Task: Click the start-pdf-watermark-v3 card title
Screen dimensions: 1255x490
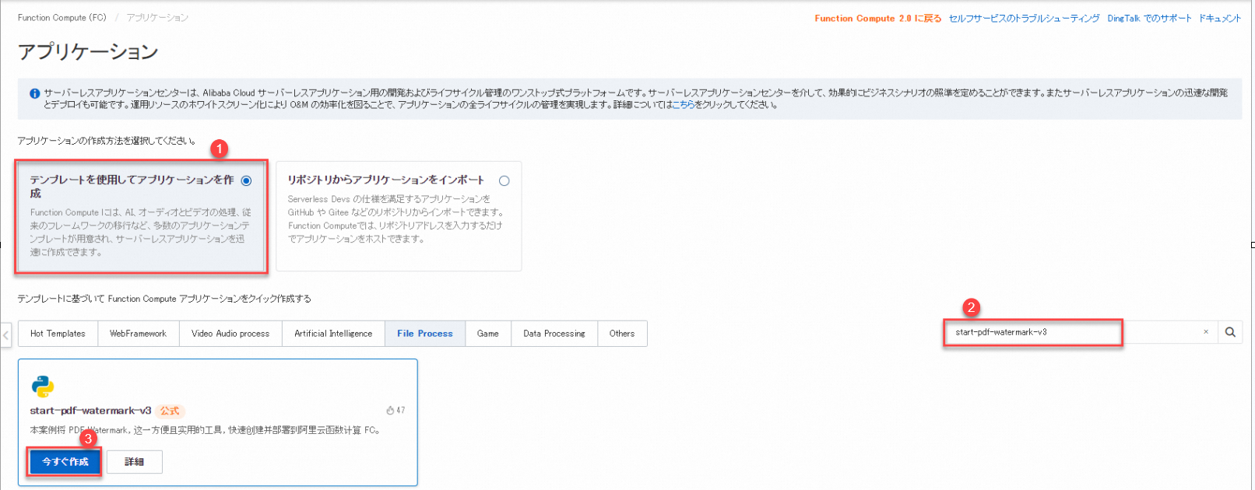Action: [90, 411]
